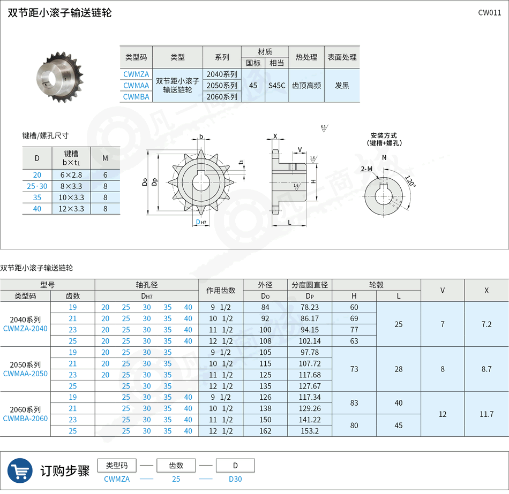Click pitch diameter value 107.72
509x494 pixels.
pos(310,363)
